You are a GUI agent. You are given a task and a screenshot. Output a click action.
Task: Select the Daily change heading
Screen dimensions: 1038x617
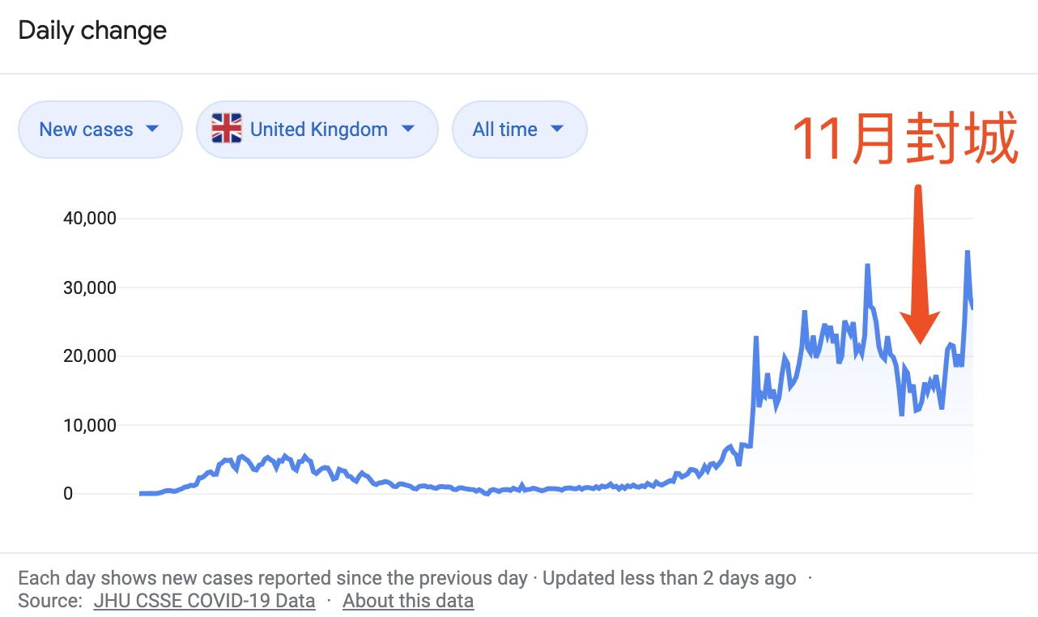pyautogui.click(x=92, y=30)
